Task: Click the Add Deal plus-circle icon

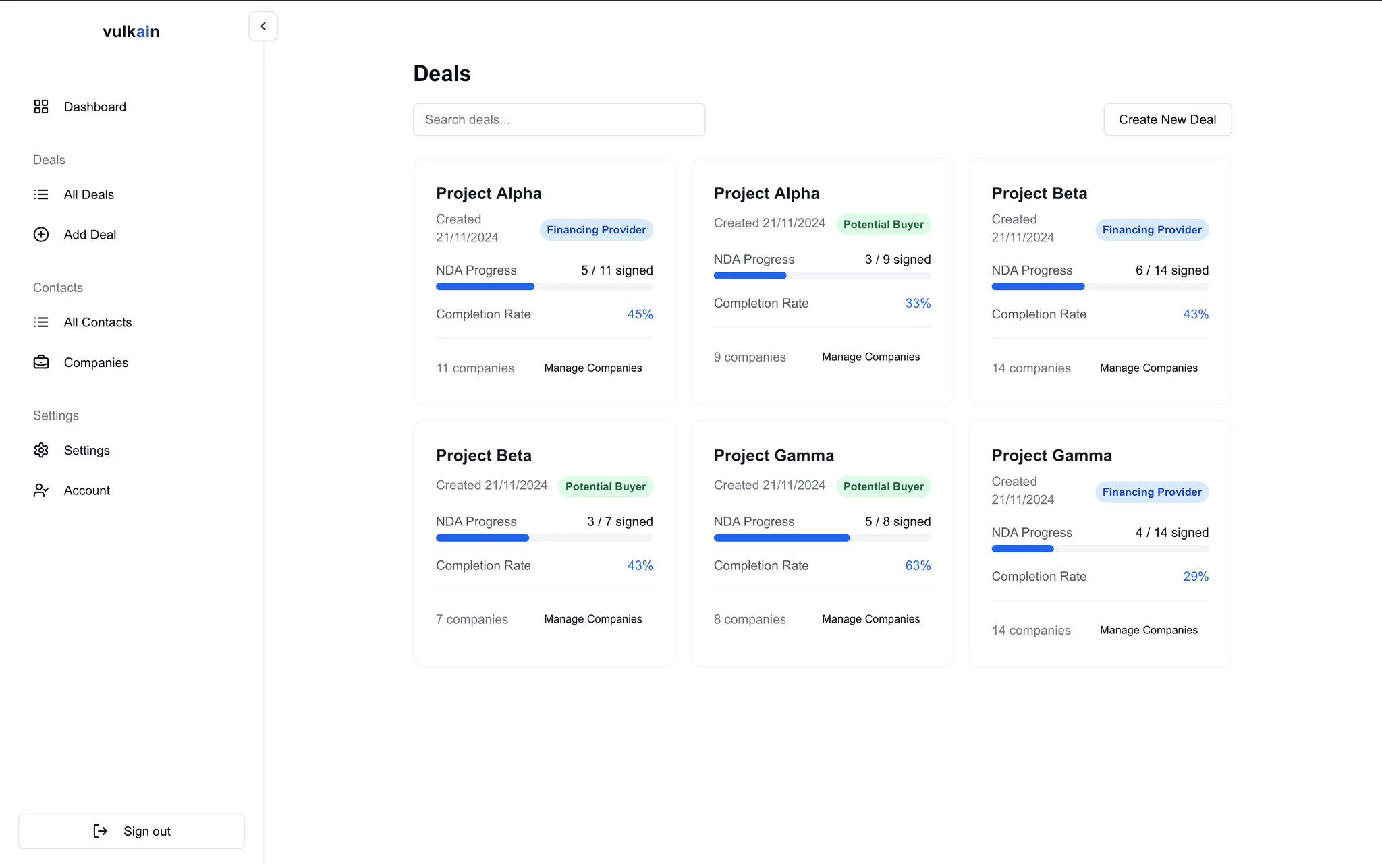Action: point(41,235)
